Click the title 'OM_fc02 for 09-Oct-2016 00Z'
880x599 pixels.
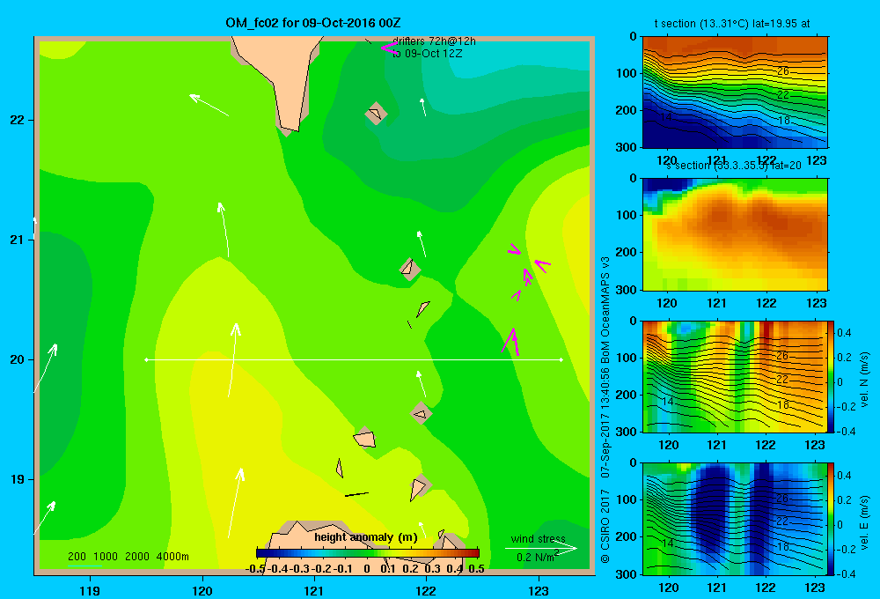click(x=313, y=23)
